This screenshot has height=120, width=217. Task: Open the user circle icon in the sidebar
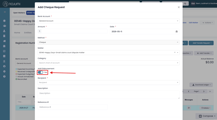click(4, 66)
